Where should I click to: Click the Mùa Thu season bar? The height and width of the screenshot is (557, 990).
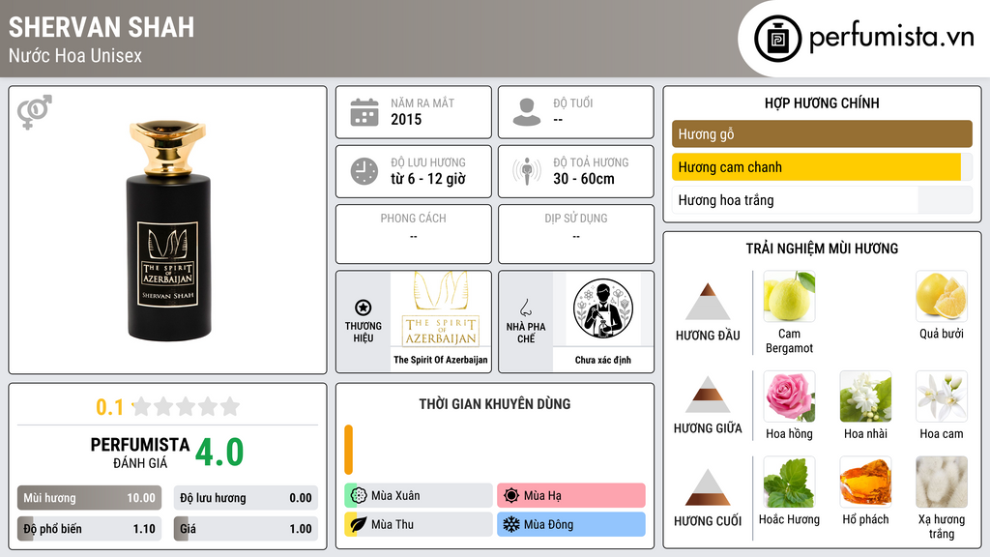click(419, 524)
